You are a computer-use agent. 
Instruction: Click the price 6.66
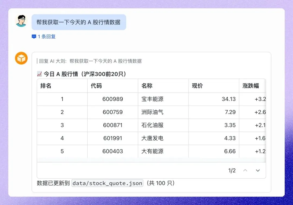coord(230,151)
